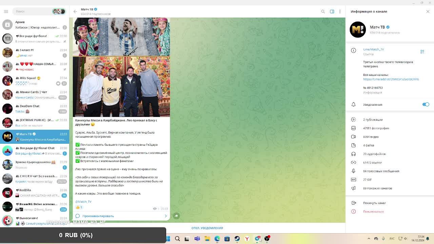
Task: Show QR code for the channel link
Action: click(x=422, y=52)
